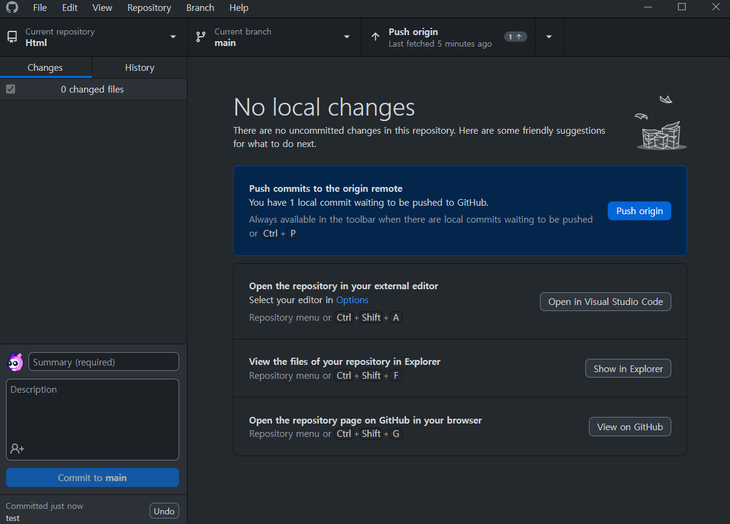Image resolution: width=730 pixels, height=524 pixels.
Task: Click the Commit to main button
Action: tap(93, 477)
